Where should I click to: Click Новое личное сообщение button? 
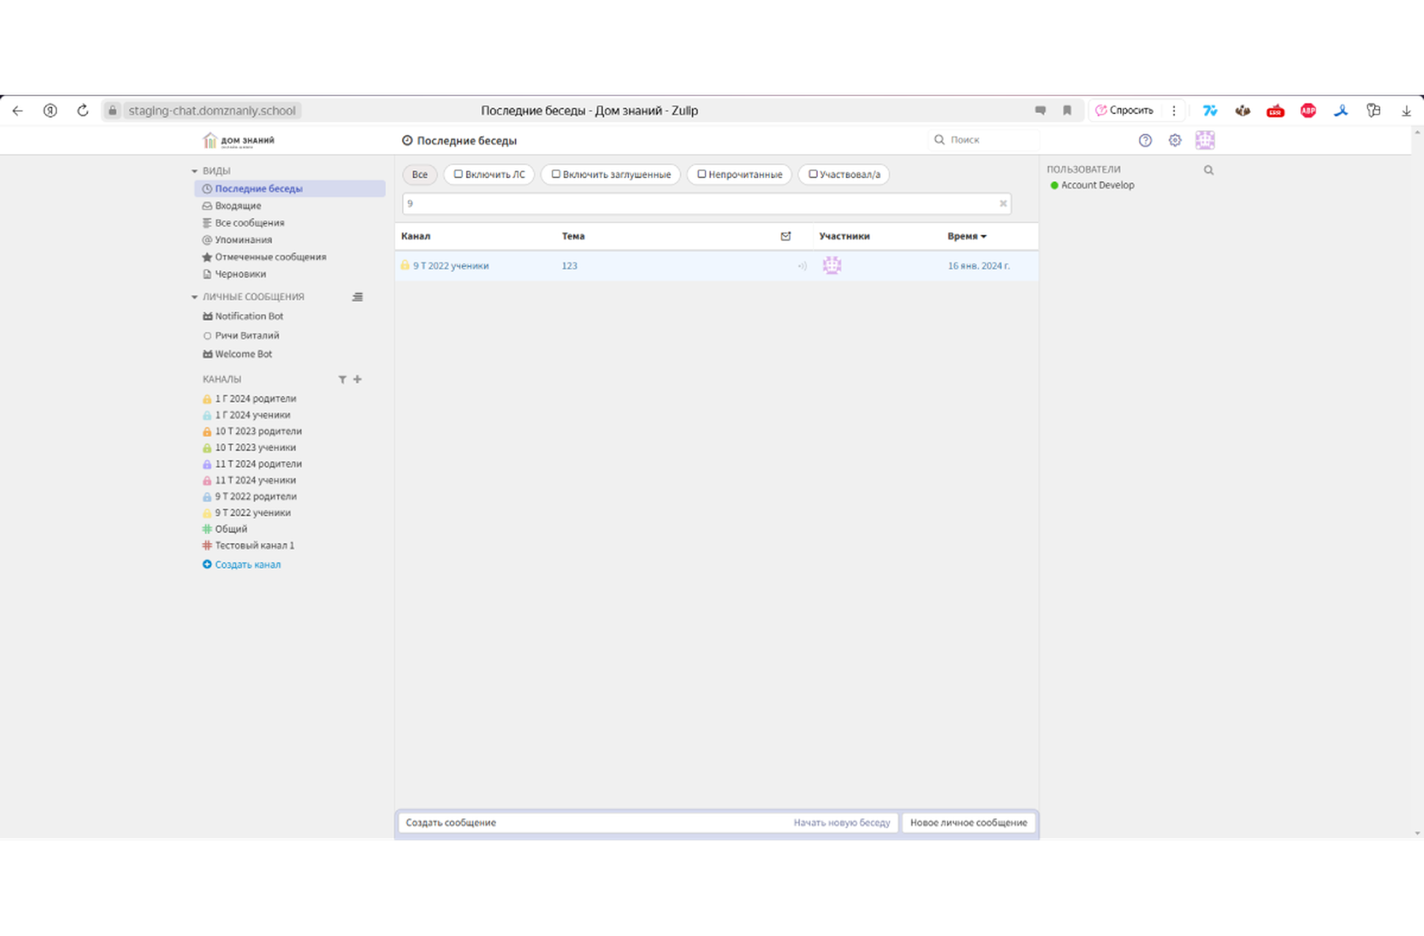[968, 823]
